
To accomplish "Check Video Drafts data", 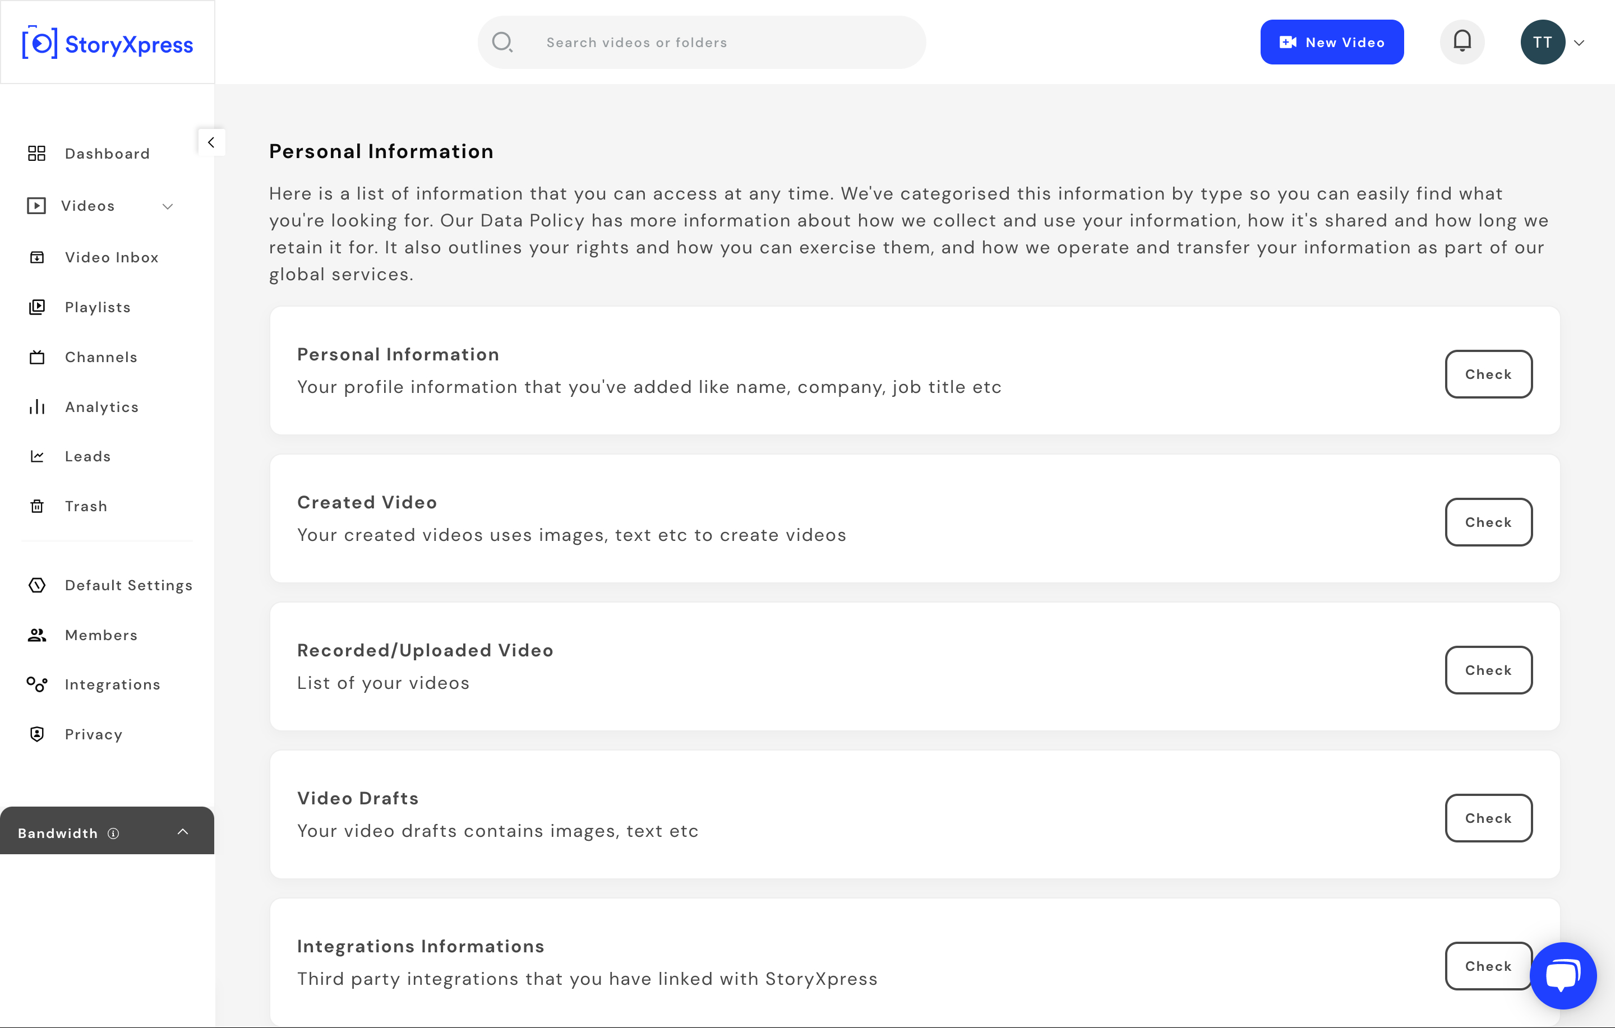I will (x=1488, y=818).
